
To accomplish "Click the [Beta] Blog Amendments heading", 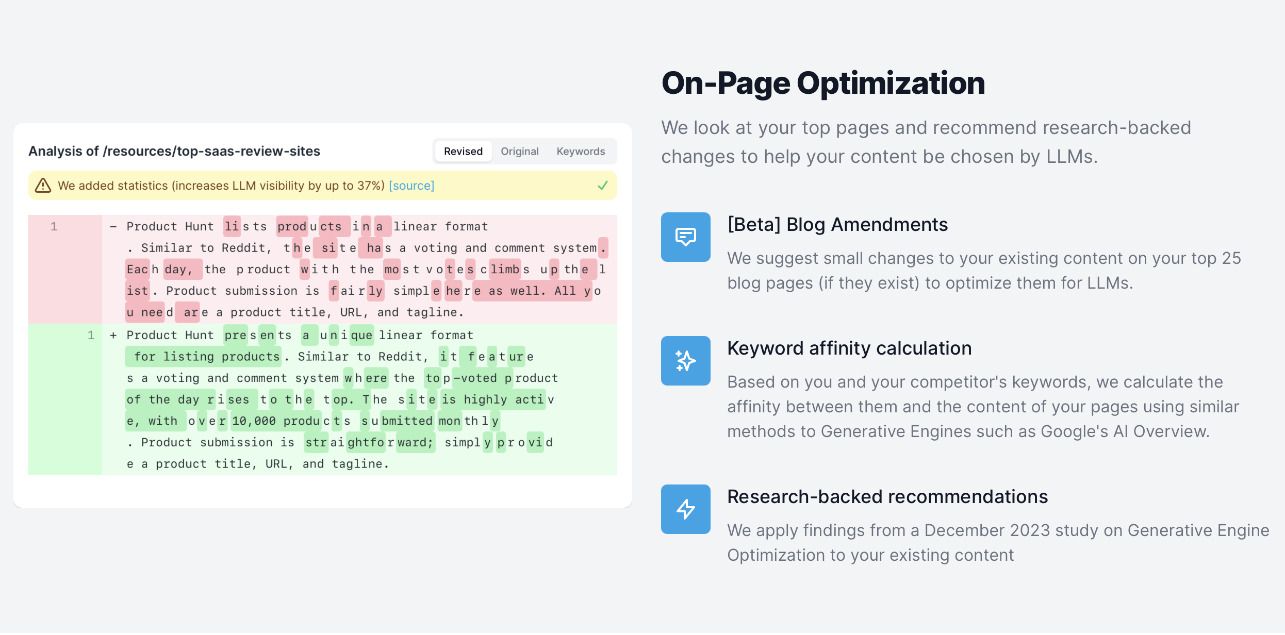I will point(837,225).
